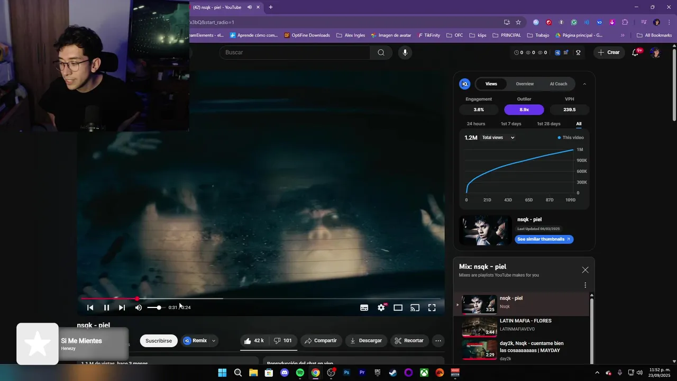
Task: Click the vidIQ IQ icon in YouTube header
Action: pyautogui.click(x=557, y=52)
